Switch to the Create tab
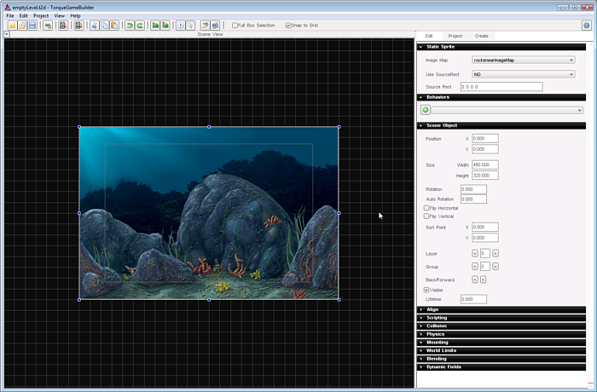Image resolution: width=597 pixels, height=392 pixels. tap(482, 36)
